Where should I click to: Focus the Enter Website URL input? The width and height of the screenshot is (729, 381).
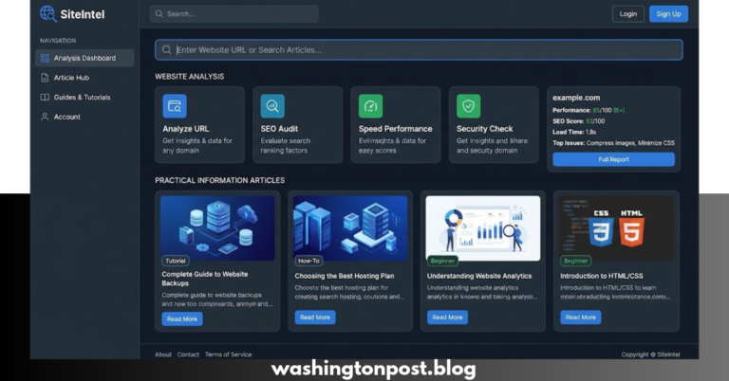[419, 49]
